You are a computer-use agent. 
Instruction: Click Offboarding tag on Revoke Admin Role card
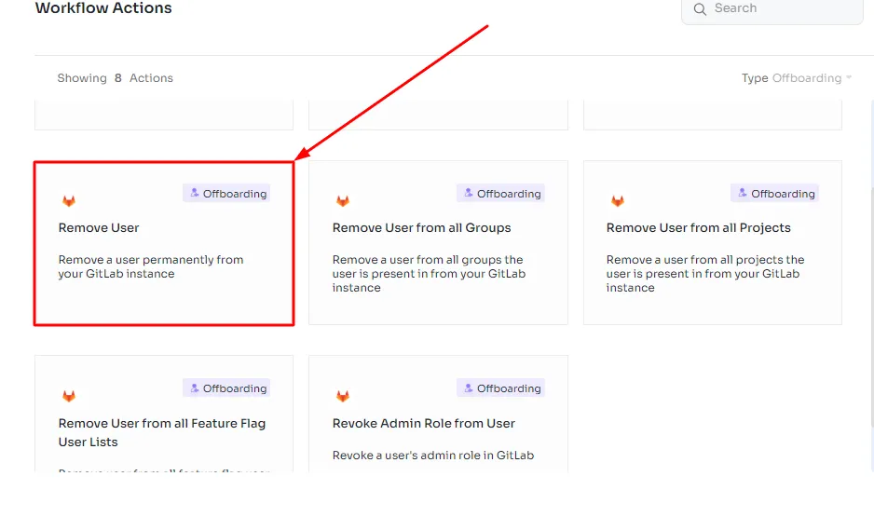pos(500,388)
